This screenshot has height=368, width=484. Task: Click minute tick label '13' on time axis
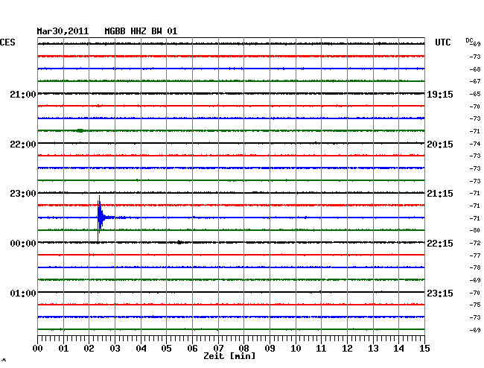[373, 349]
